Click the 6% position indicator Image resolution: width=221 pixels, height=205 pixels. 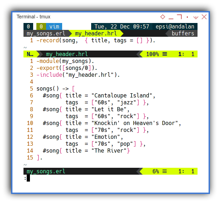156,171
